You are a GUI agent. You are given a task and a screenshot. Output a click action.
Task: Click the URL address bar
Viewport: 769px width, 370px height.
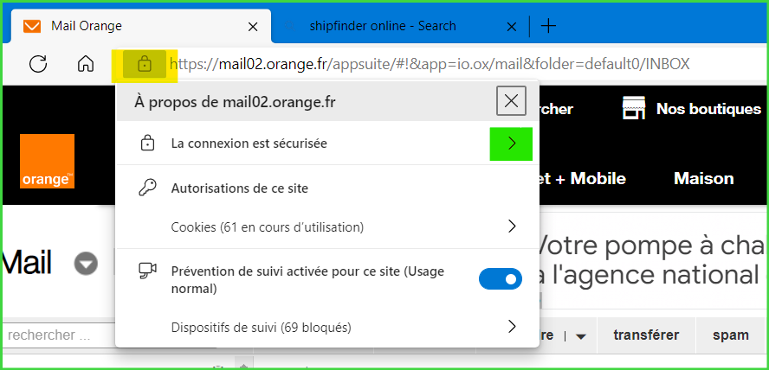433,64
